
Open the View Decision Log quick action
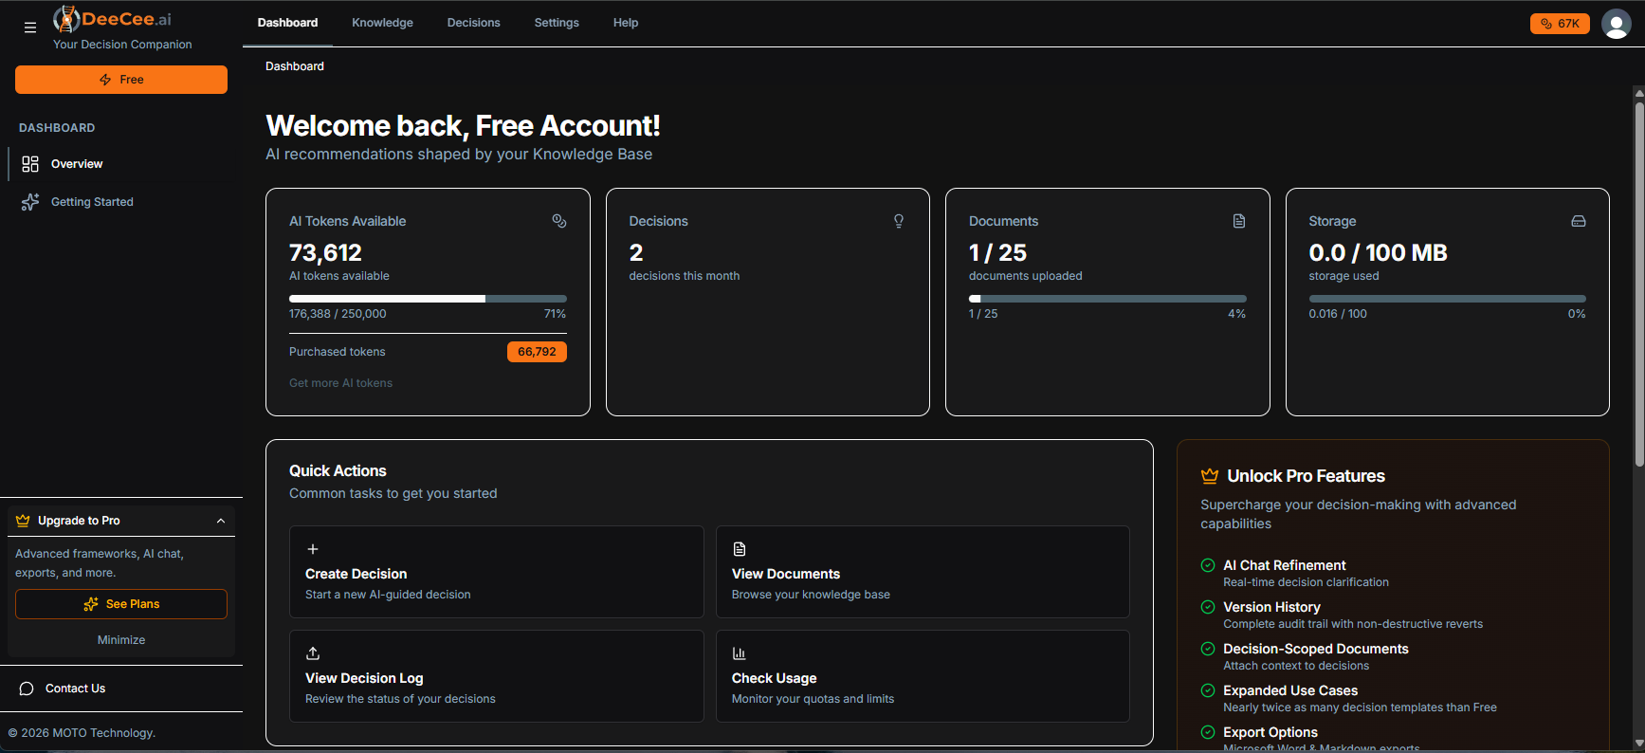tap(497, 676)
